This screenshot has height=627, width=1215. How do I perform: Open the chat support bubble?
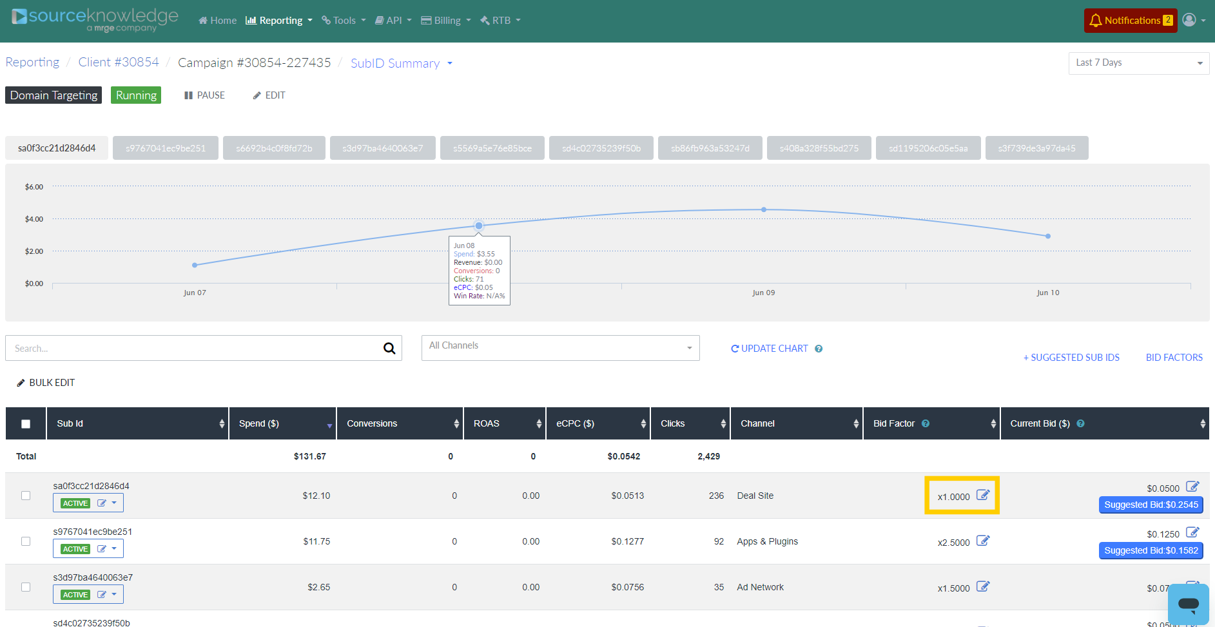pos(1188,604)
